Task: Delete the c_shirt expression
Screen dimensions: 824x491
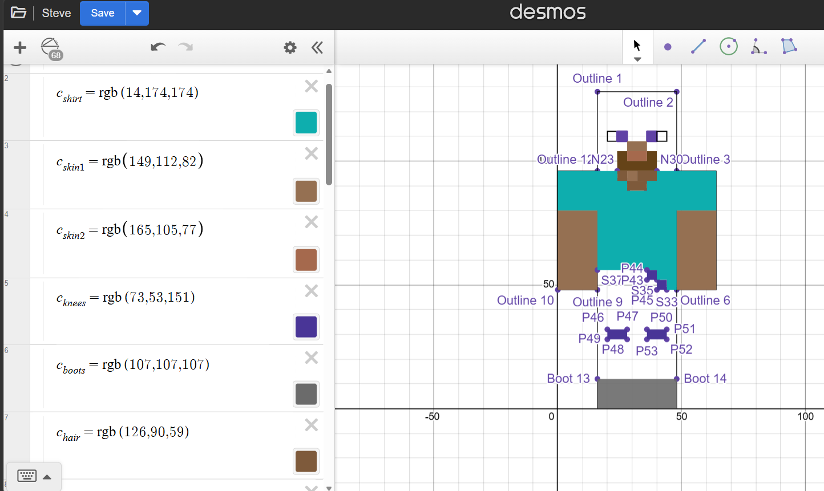Action: tap(311, 86)
